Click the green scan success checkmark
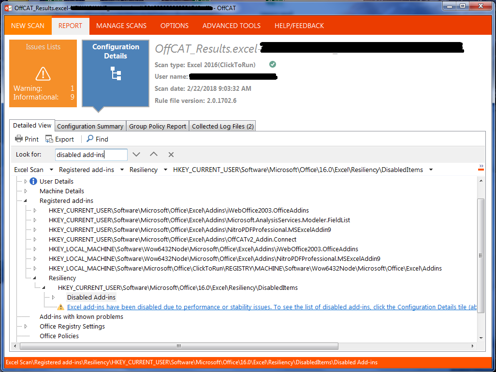This screenshot has height=372, width=496. [272, 64]
